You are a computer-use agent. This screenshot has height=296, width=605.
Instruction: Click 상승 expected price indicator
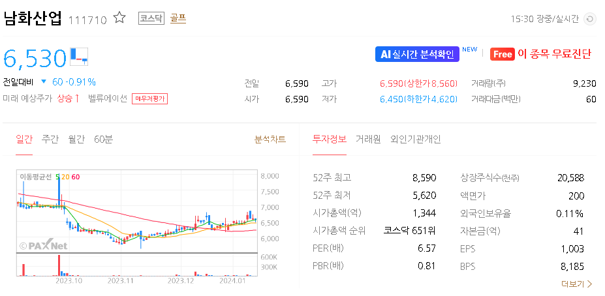coord(68,98)
